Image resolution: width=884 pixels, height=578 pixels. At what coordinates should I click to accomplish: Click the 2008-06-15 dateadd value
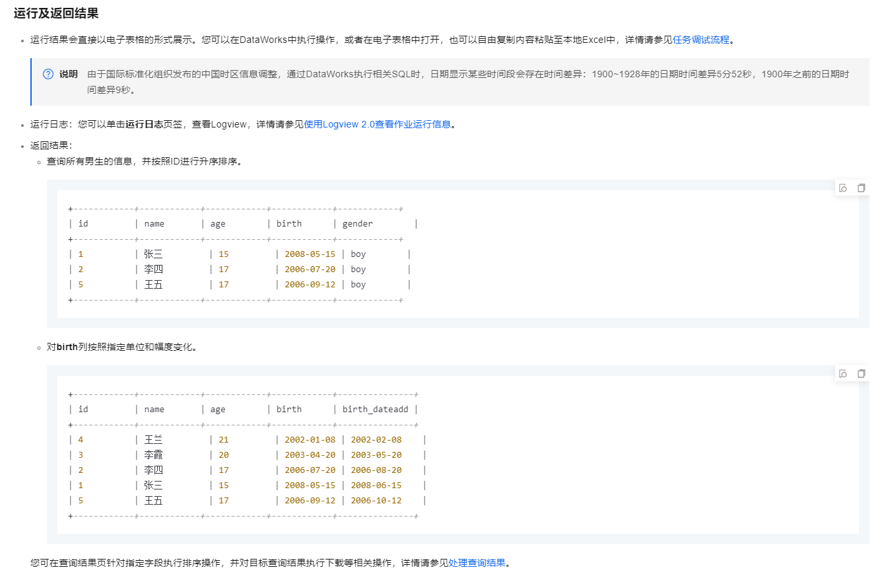click(376, 486)
